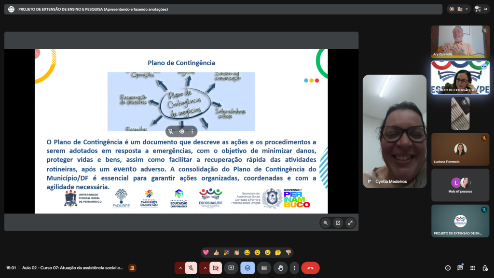494x278 pixels.
Task: Expand presentation to full screen
Action: point(350,222)
